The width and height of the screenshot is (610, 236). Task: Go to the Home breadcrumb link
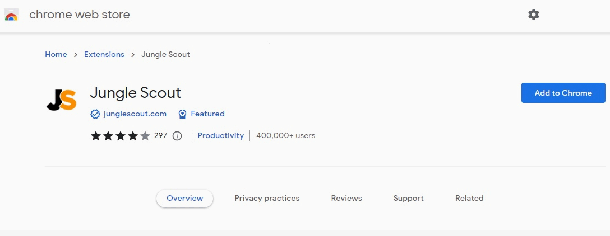[x=56, y=55]
